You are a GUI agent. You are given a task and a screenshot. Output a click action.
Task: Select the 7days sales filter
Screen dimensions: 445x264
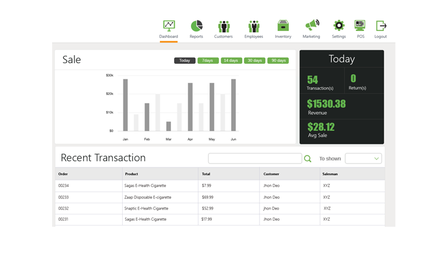click(208, 61)
